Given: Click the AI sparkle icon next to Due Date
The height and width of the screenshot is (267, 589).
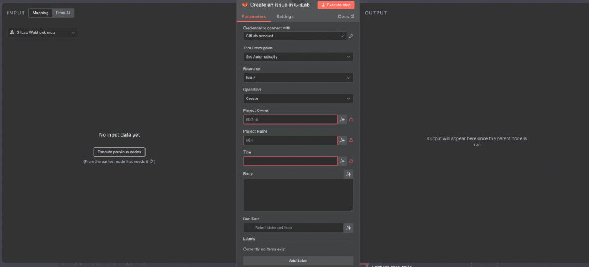Looking at the screenshot, I should pyautogui.click(x=349, y=227).
